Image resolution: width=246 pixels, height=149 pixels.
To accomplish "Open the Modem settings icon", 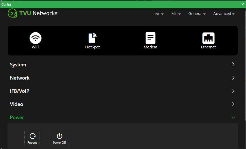I will coord(150,38).
